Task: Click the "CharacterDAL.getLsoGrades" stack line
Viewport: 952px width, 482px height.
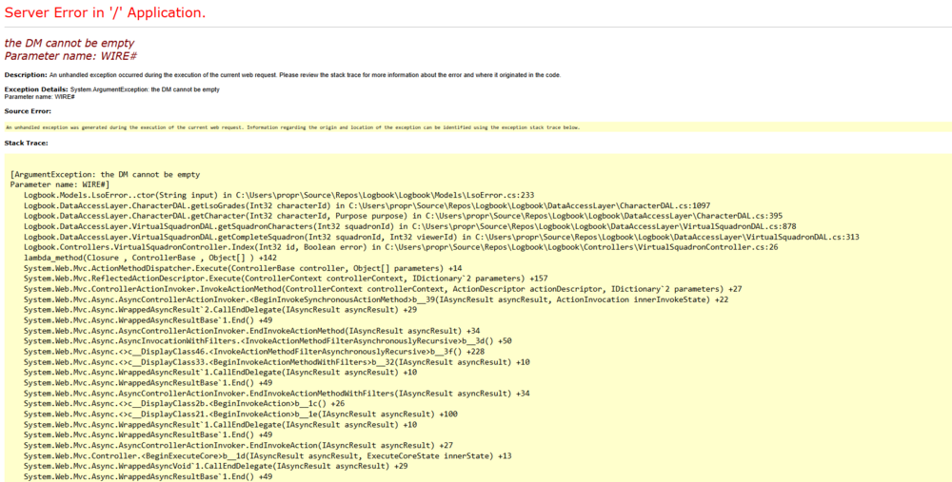Action: pyautogui.click(x=367, y=205)
